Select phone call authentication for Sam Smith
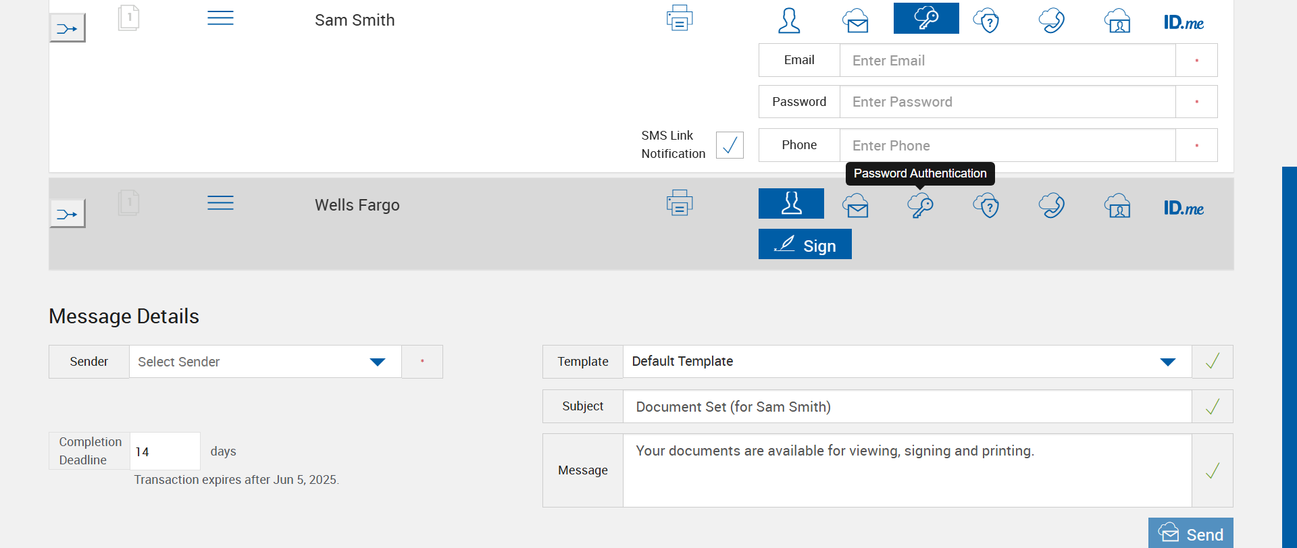1297x548 pixels. click(1051, 20)
